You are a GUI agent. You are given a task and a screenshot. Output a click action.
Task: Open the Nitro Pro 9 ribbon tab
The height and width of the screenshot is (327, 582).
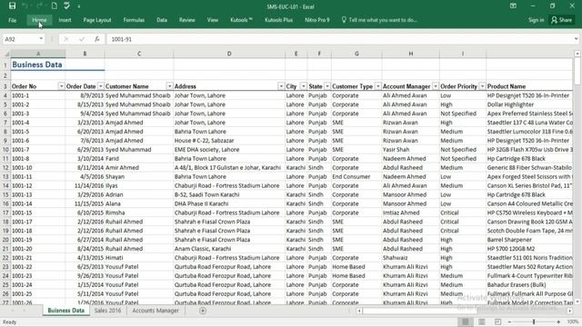[317, 20]
